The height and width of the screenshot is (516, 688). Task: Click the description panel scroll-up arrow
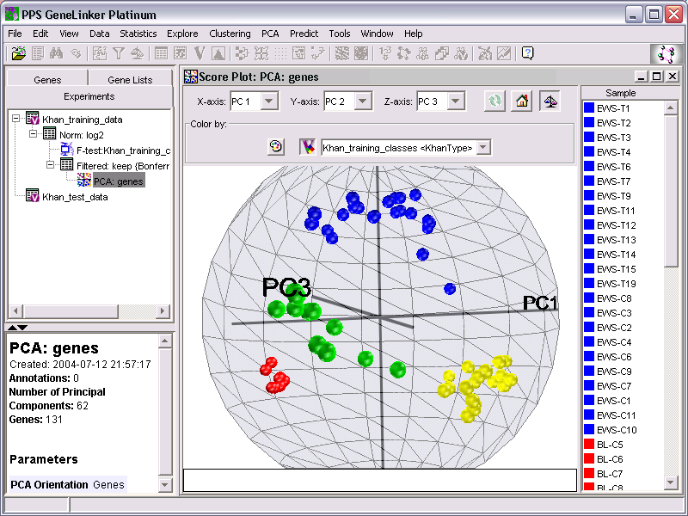165,341
